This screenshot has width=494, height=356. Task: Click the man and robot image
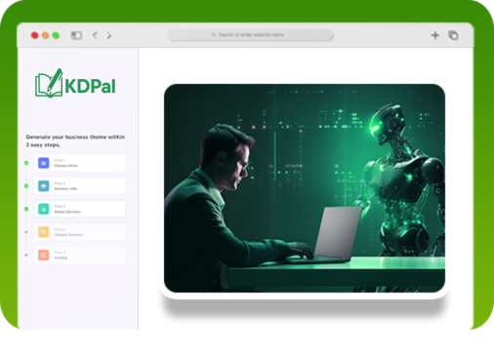tap(305, 188)
